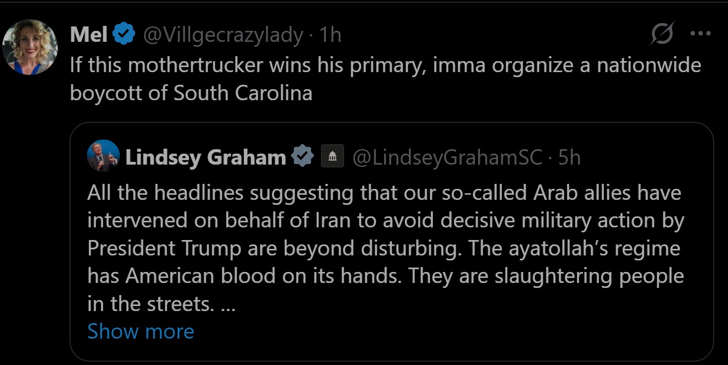
Task: Expand the quoted post with "Show more"
Action: point(141,331)
